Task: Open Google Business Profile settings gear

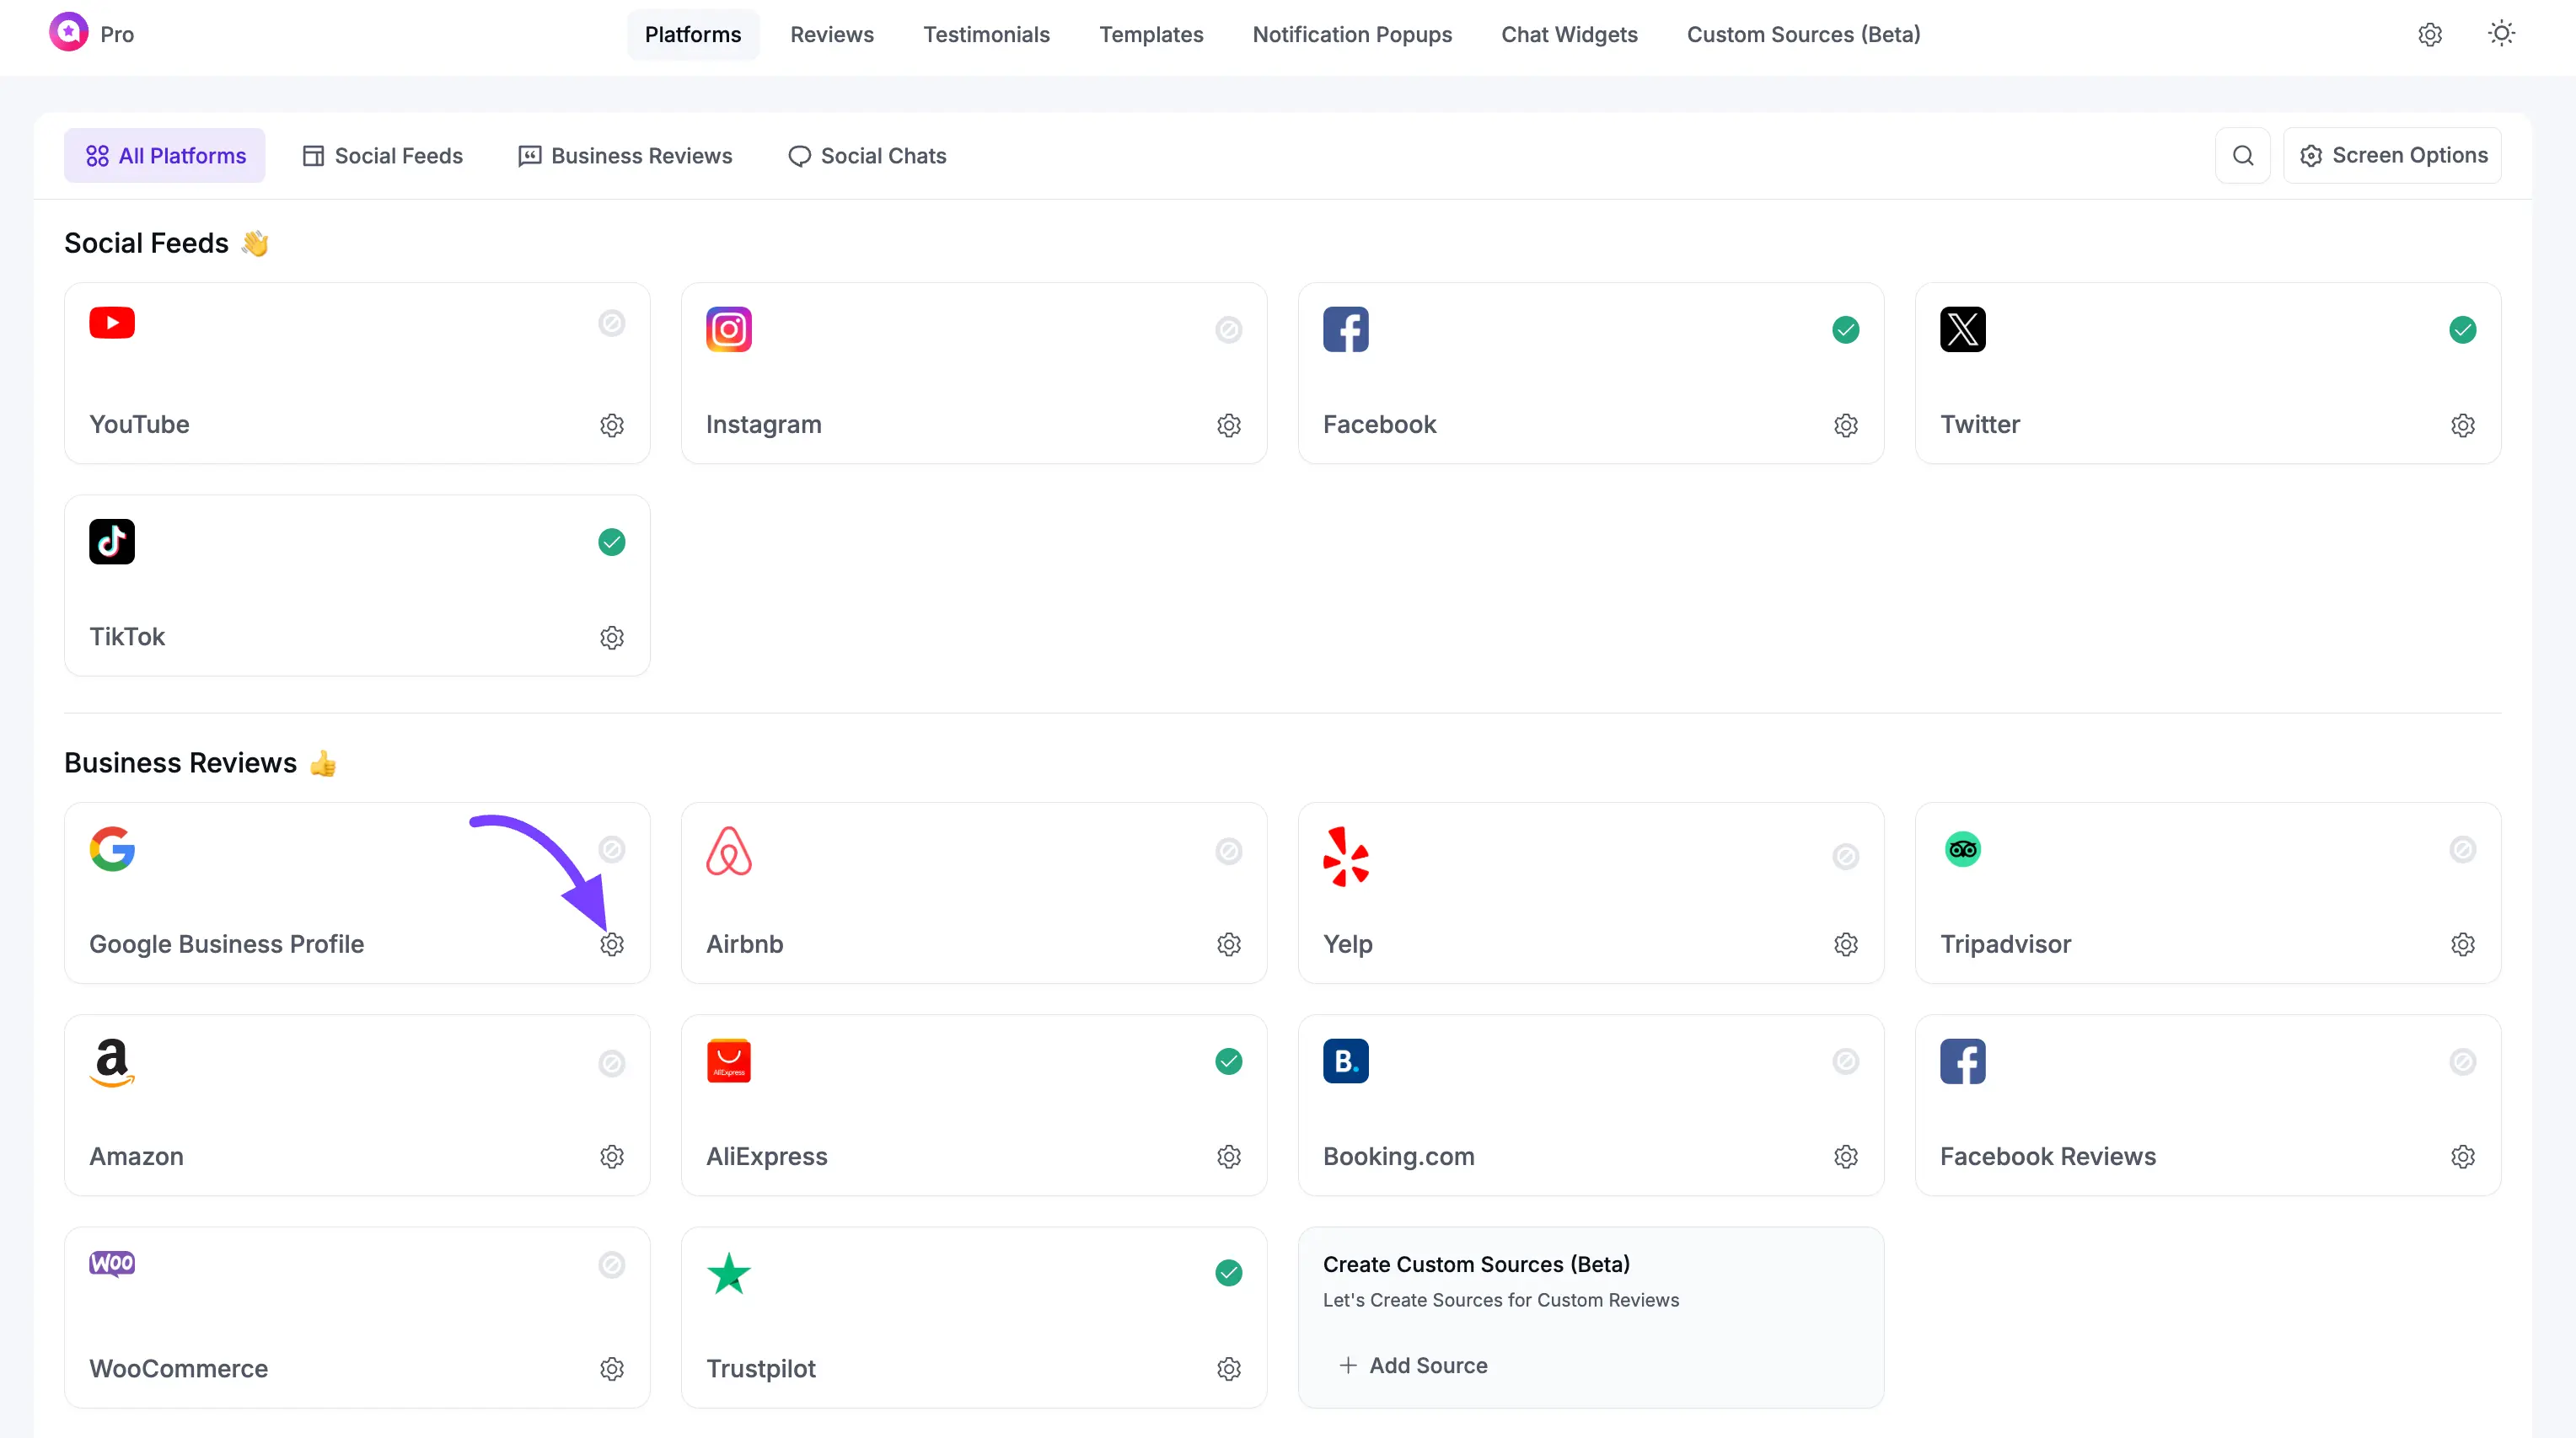Action: (x=613, y=944)
